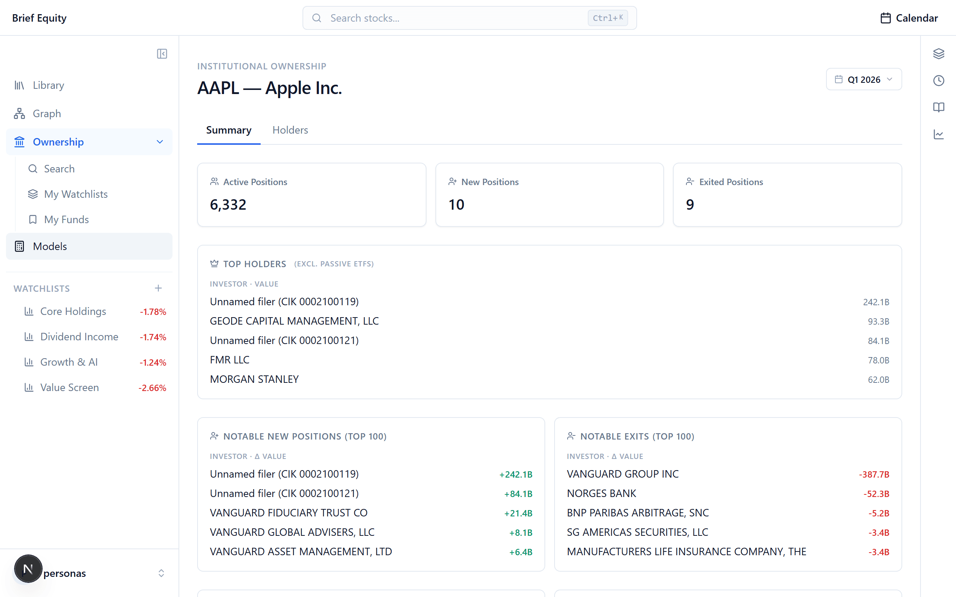956x597 pixels.
Task: Open the Calendar button
Action: tap(909, 18)
